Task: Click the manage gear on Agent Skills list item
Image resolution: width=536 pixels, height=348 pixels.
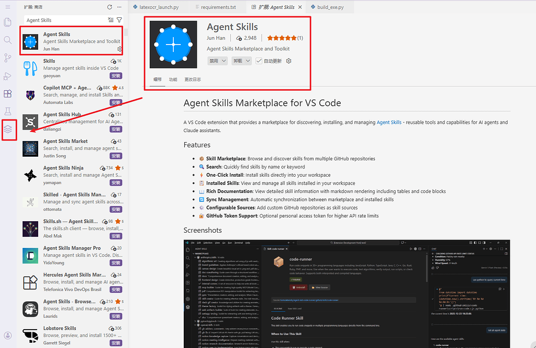Action: point(120,49)
